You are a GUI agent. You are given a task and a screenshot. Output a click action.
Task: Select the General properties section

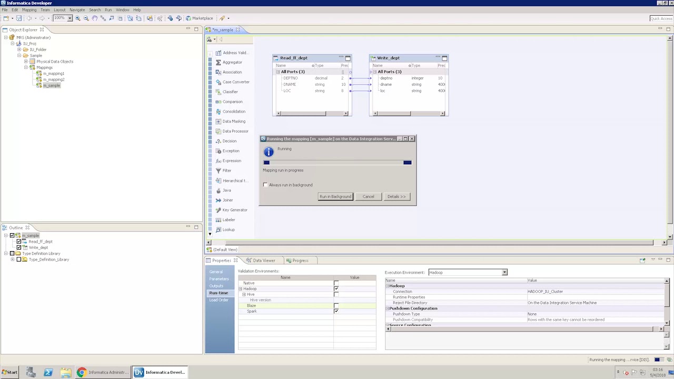tap(216, 272)
